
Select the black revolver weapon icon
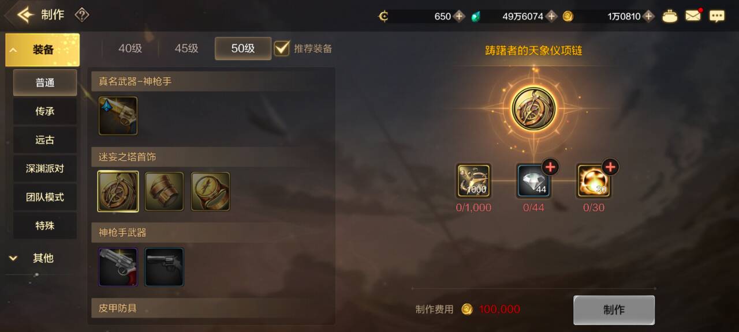click(x=164, y=267)
